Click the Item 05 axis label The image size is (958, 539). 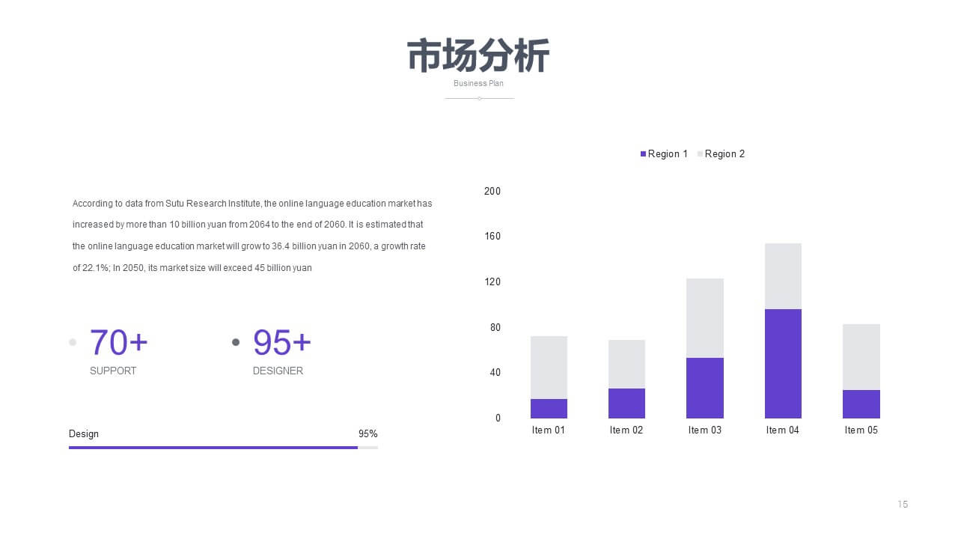[x=861, y=430]
